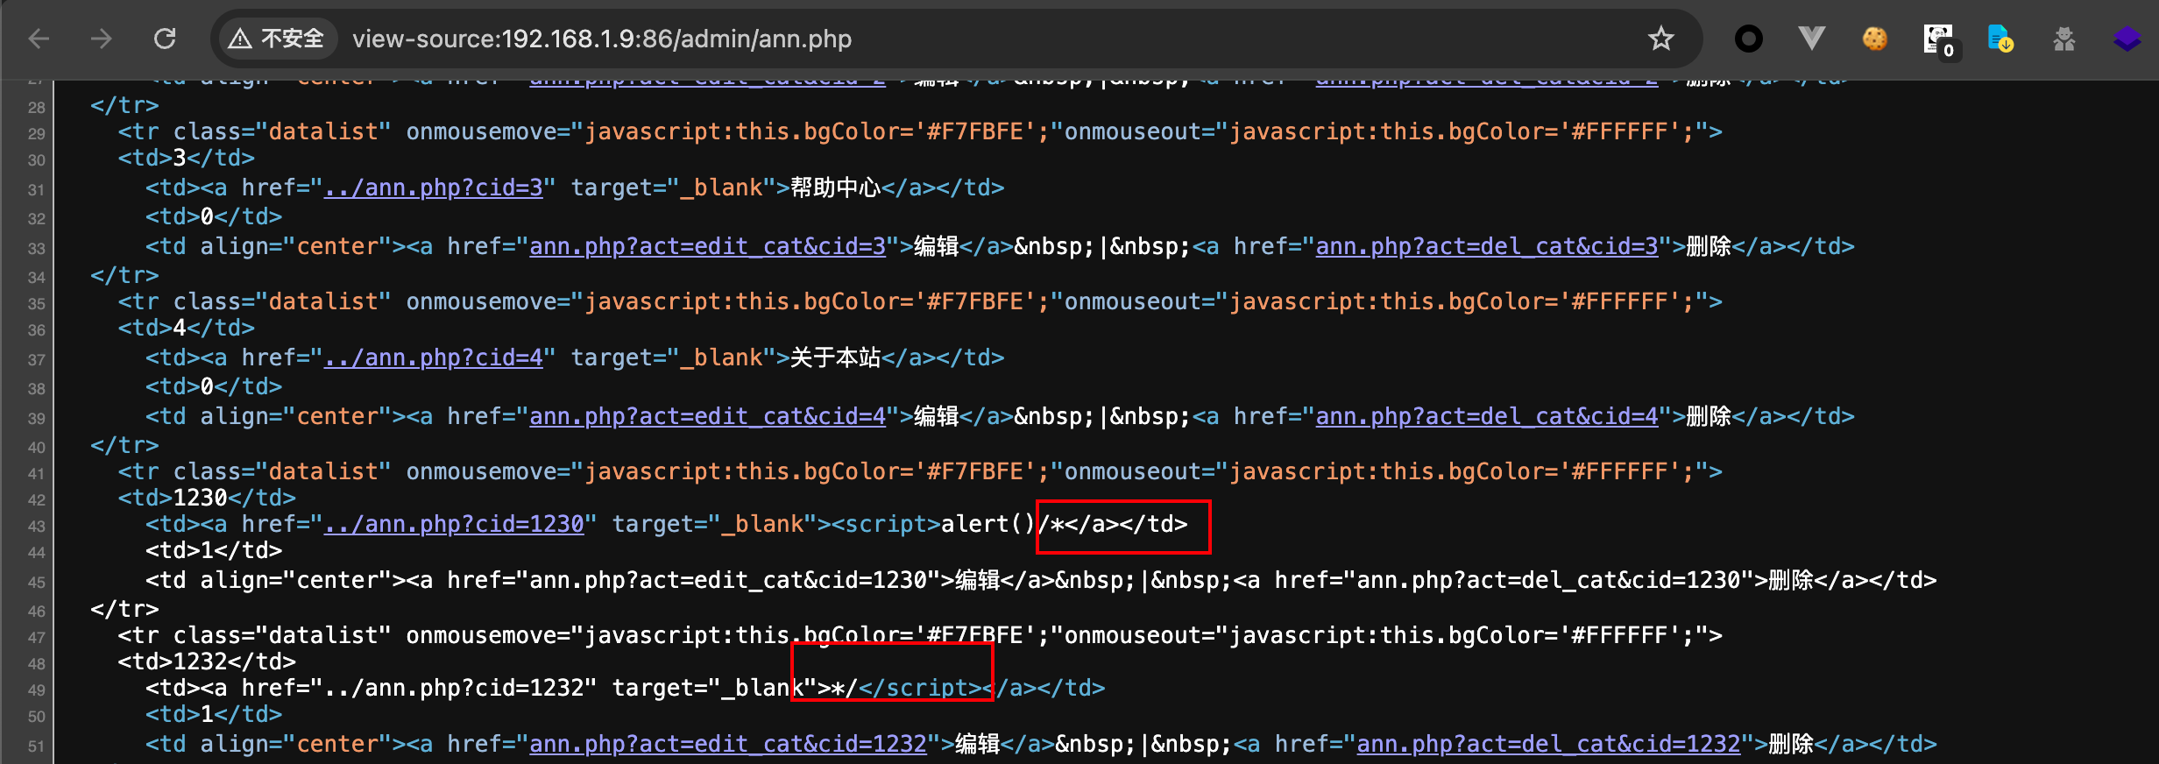The height and width of the screenshot is (764, 2159).
Task: Go back to the previous page
Action: click(39, 39)
